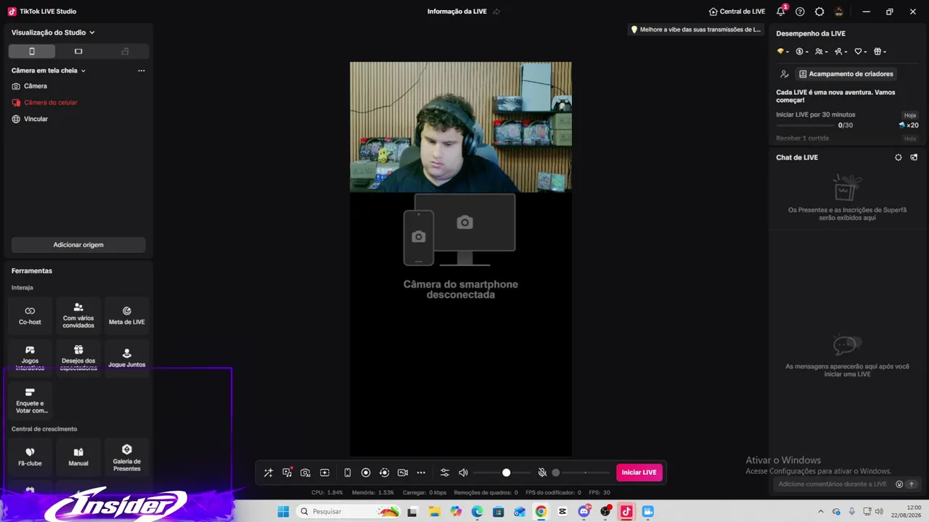The height and width of the screenshot is (522, 929).
Task: Open more options in bottom toolbar
Action: (x=421, y=473)
